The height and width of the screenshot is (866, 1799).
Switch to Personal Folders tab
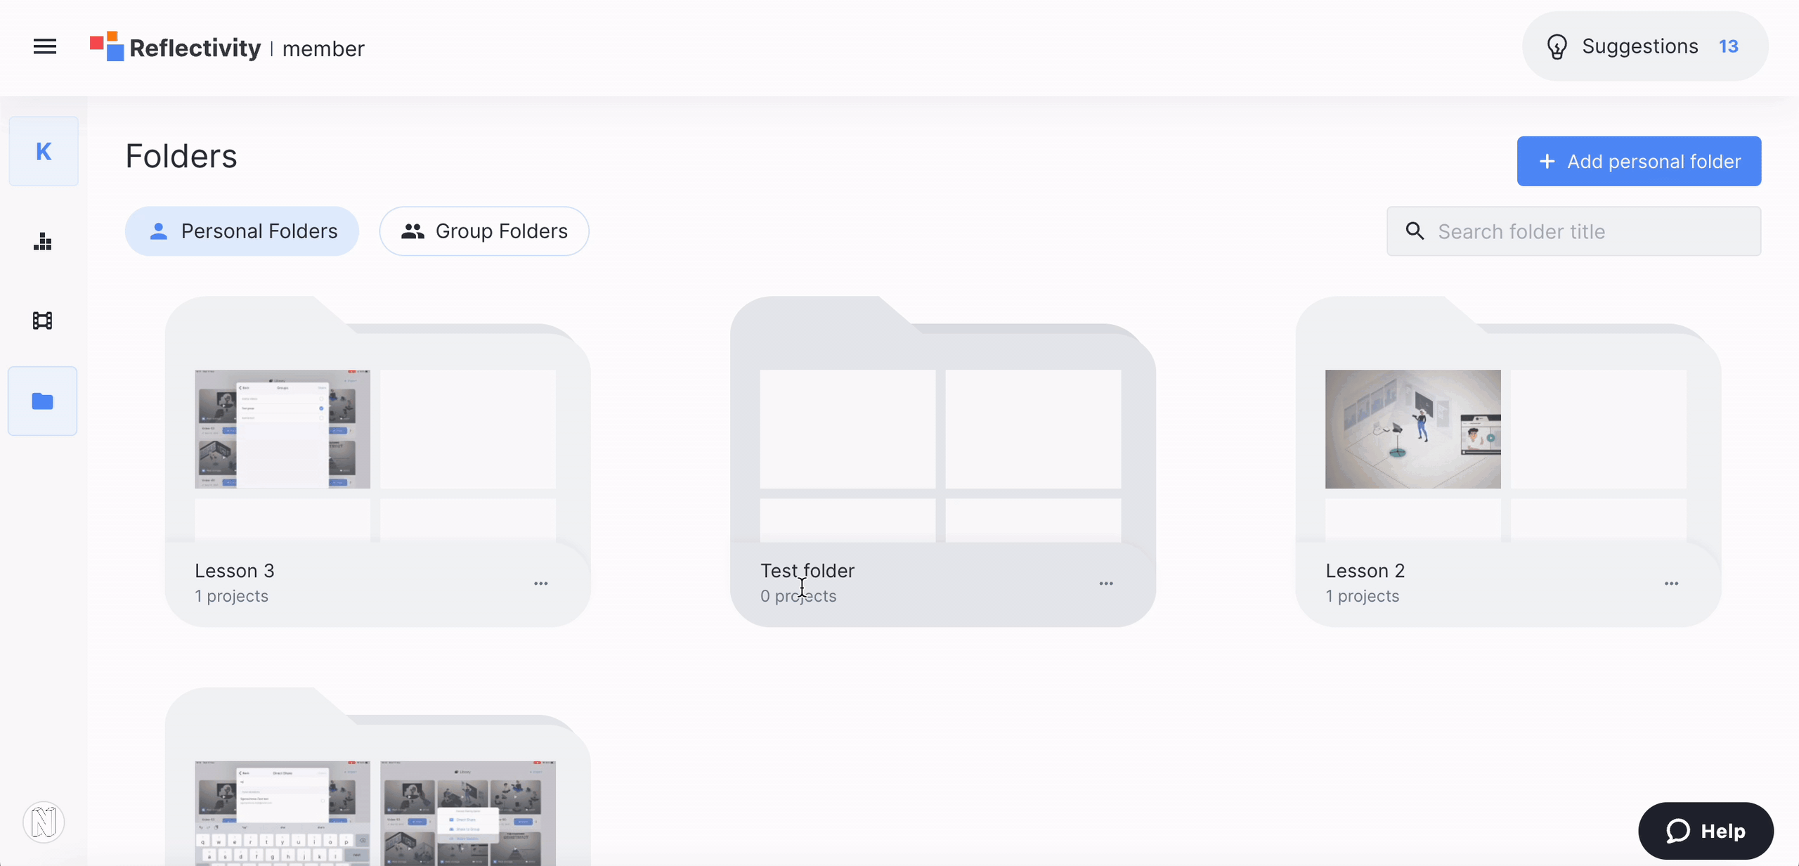(242, 231)
